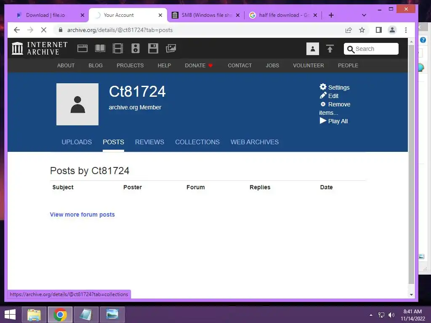Click the volume speaker tray icon
This screenshot has height=323, width=431.
click(391, 315)
